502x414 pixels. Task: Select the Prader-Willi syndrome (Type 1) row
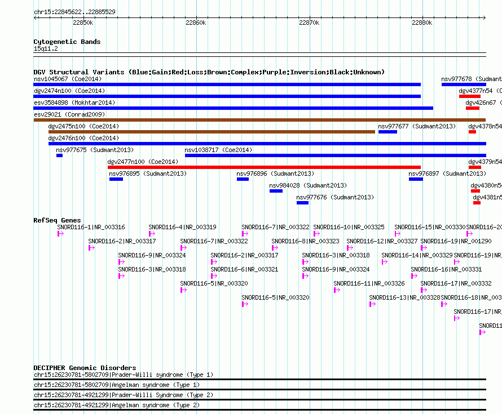coord(259,376)
